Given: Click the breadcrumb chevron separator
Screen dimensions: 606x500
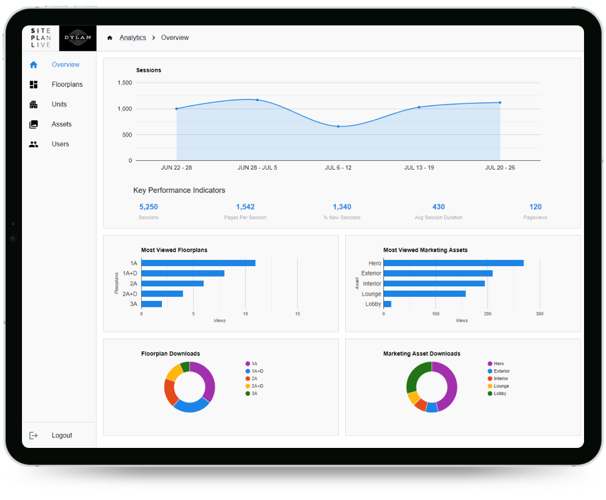Looking at the screenshot, I should (x=153, y=38).
